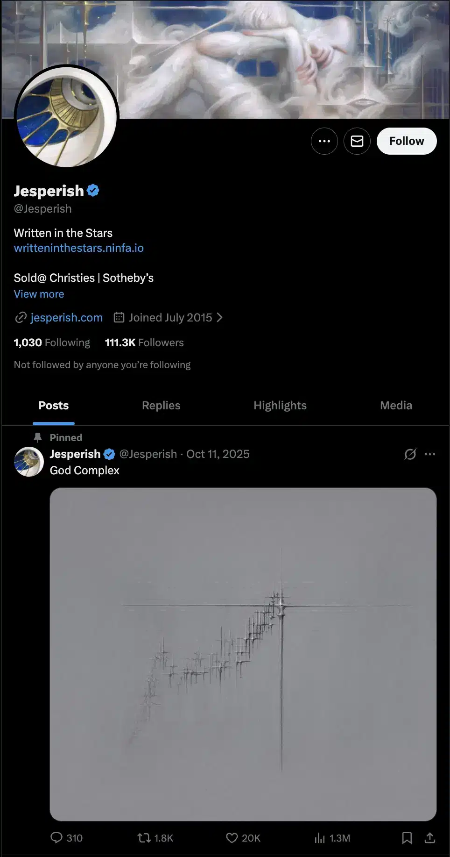The width and height of the screenshot is (450, 857).
Task: Expand the Joined July 2015 chevron
Action: [219, 317]
